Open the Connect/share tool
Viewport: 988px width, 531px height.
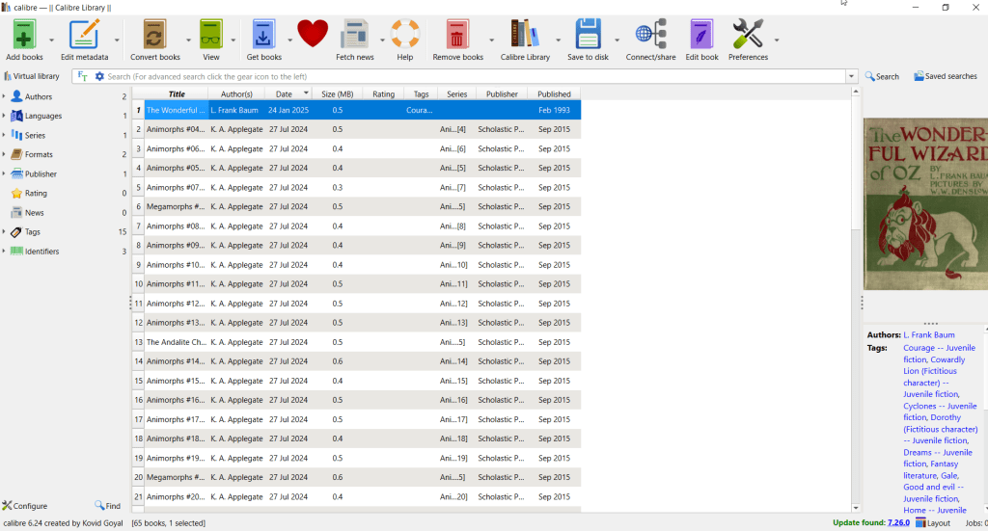[650, 35]
